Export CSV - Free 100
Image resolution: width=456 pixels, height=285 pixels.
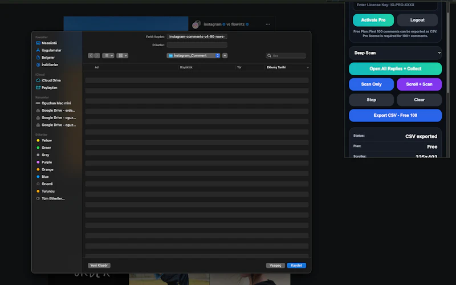[x=395, y=116]
